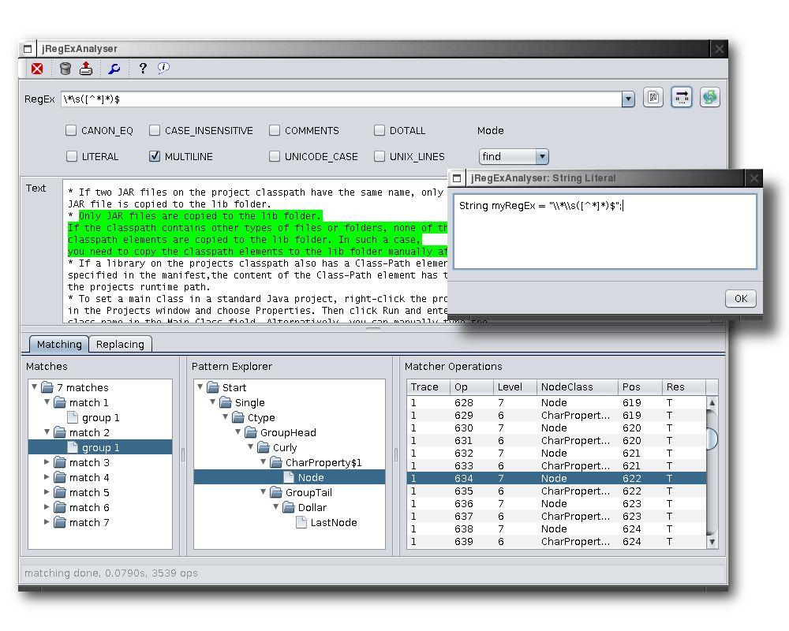Select LastNode in Pattern Explorer tree
This screenshot has height=631, width=789.
(x=333, y=522)
